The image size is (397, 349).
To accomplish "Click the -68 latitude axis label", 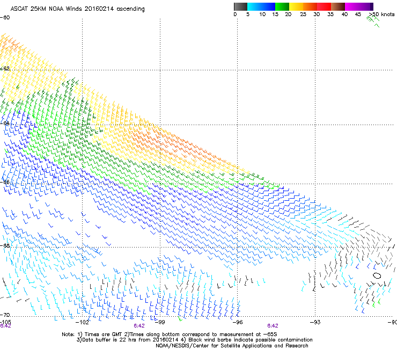I will [x=5, y=245].
